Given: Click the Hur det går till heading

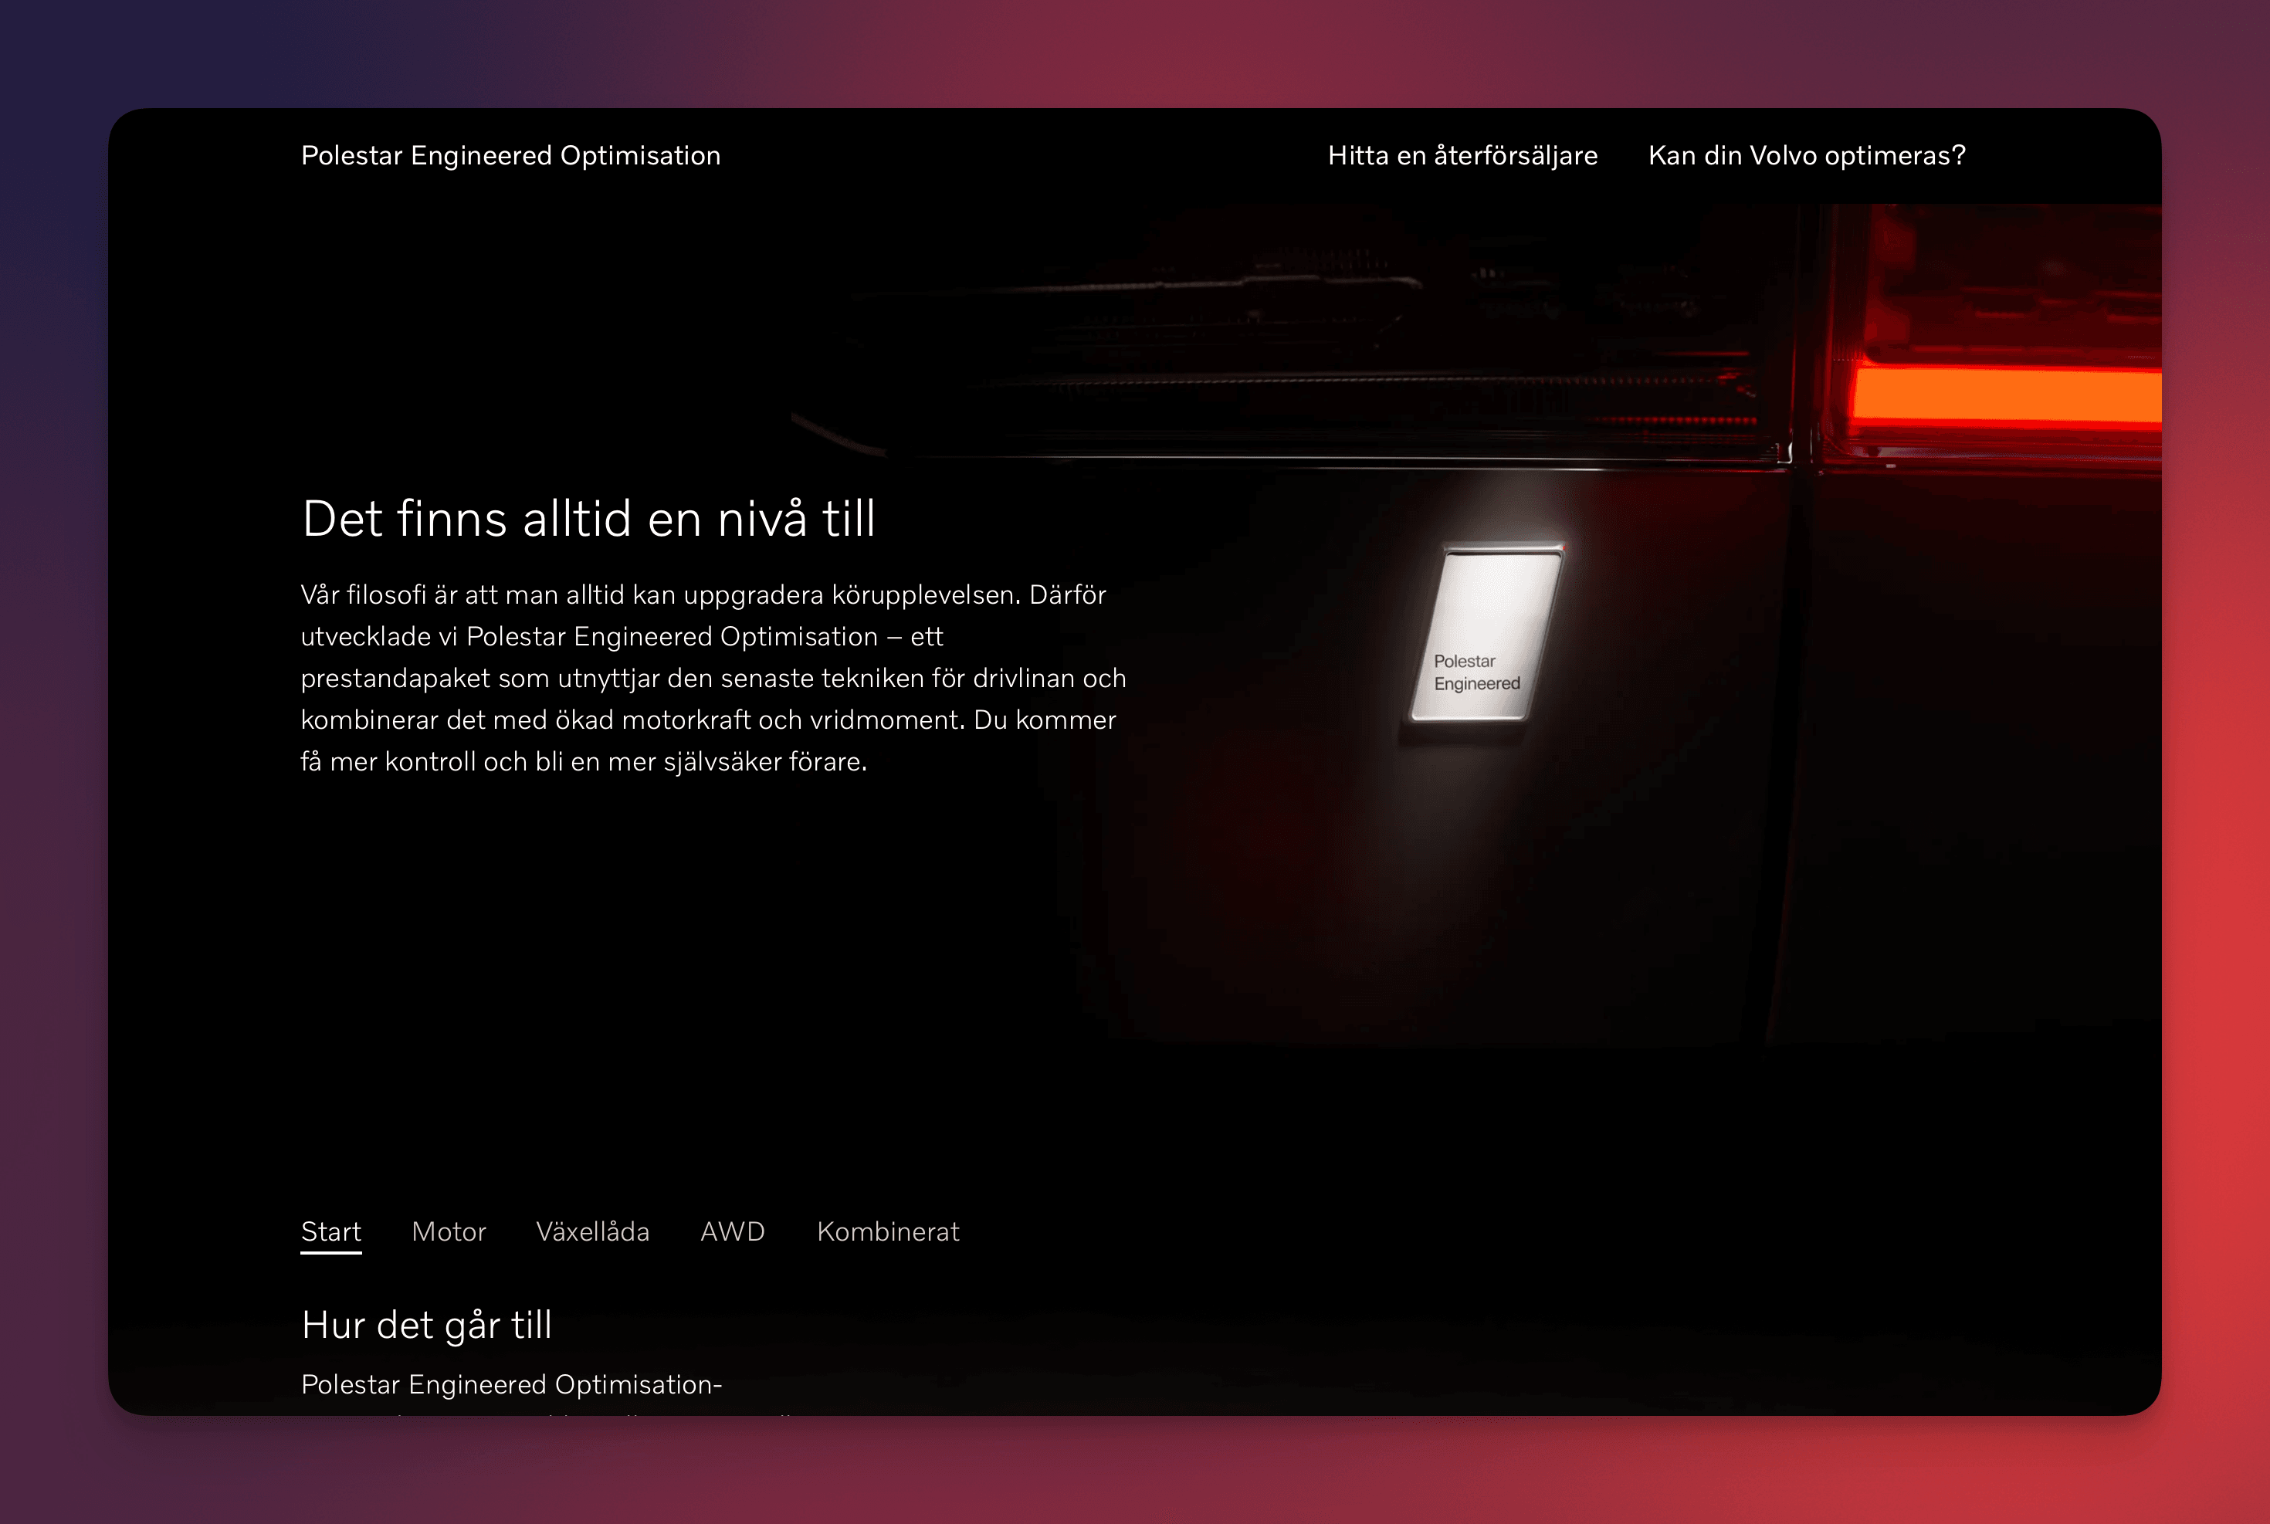Looking at the screenshot, I should coord(427,1325).
